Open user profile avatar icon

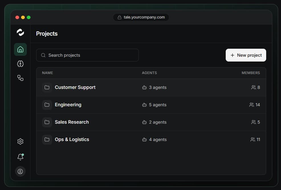20,171
